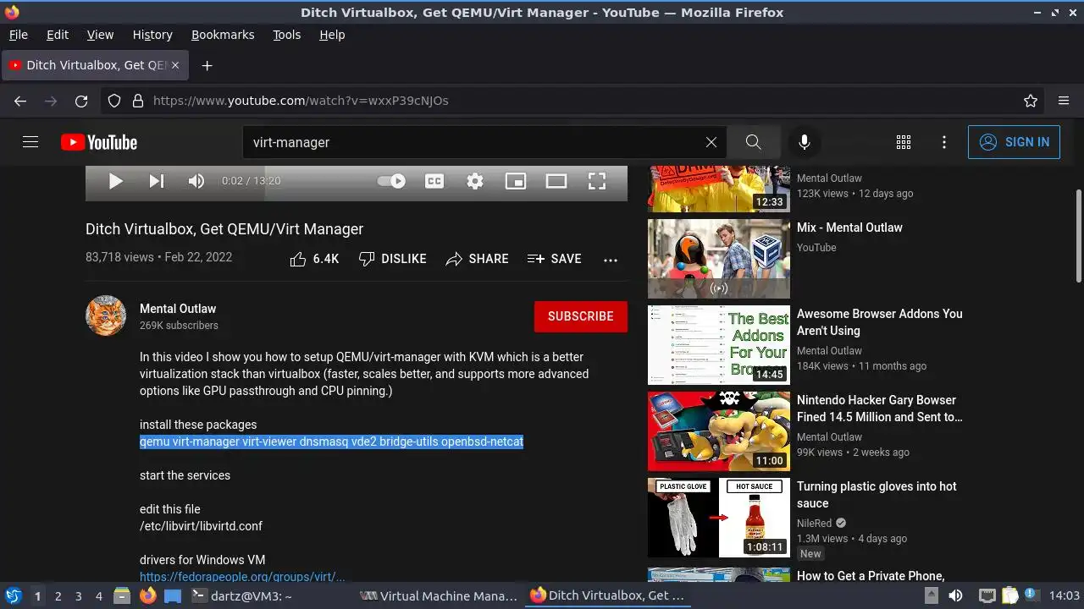This screenshot has width=1084, height=609.
Task: Click the page vertical scrollbar
Action: (x=1078, y=237)
